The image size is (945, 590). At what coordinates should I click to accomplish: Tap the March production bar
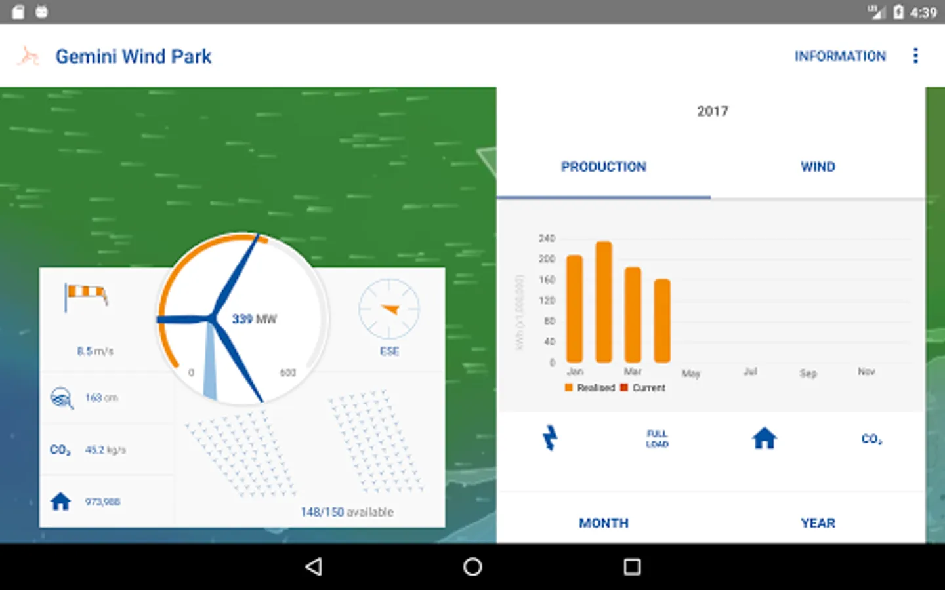[x=633, y=315]
